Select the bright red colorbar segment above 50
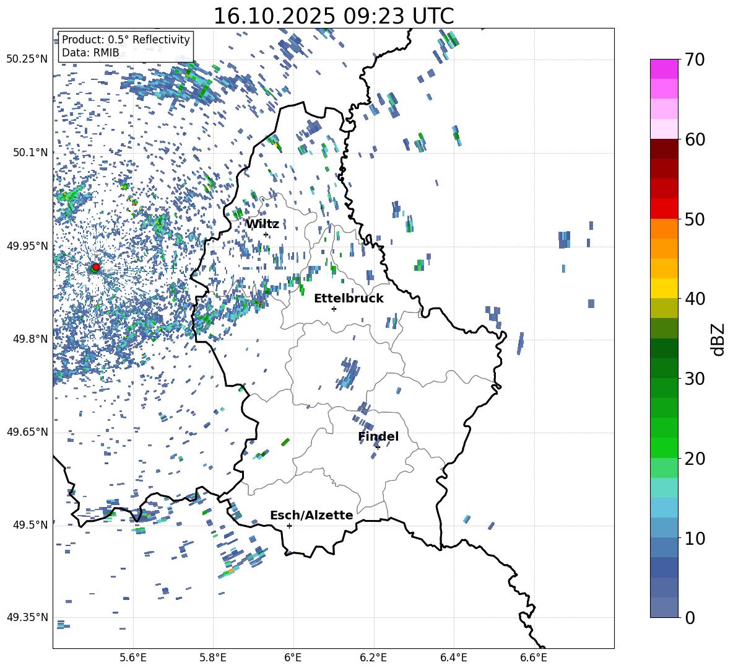 click(664, 208)
